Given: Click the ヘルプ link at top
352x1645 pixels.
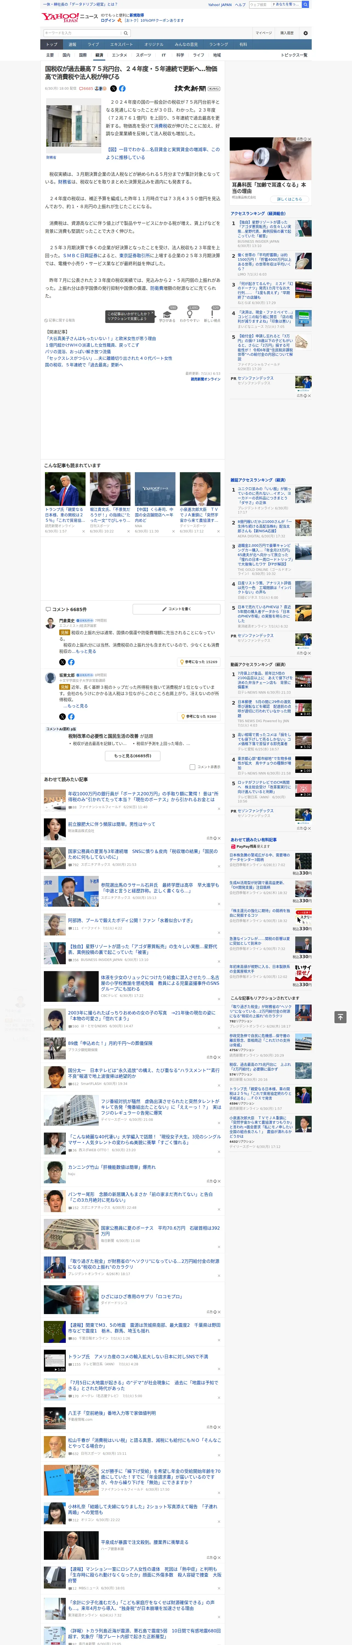Looking at the screenshot, I should pos(240,4).
